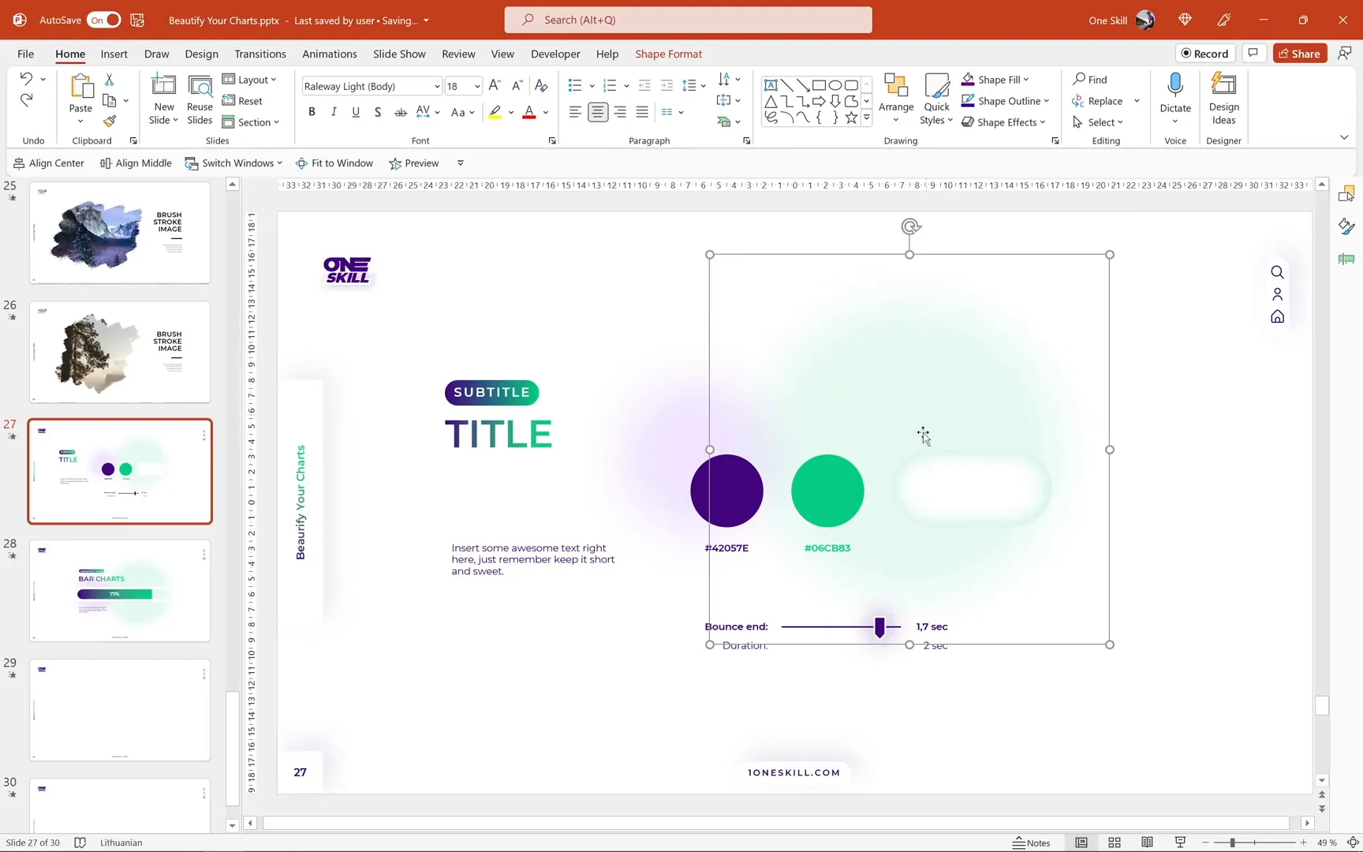Open the font name dropdown
Image resolution: width=1363 pixels, height=852 pixels.
pos(437,86)
